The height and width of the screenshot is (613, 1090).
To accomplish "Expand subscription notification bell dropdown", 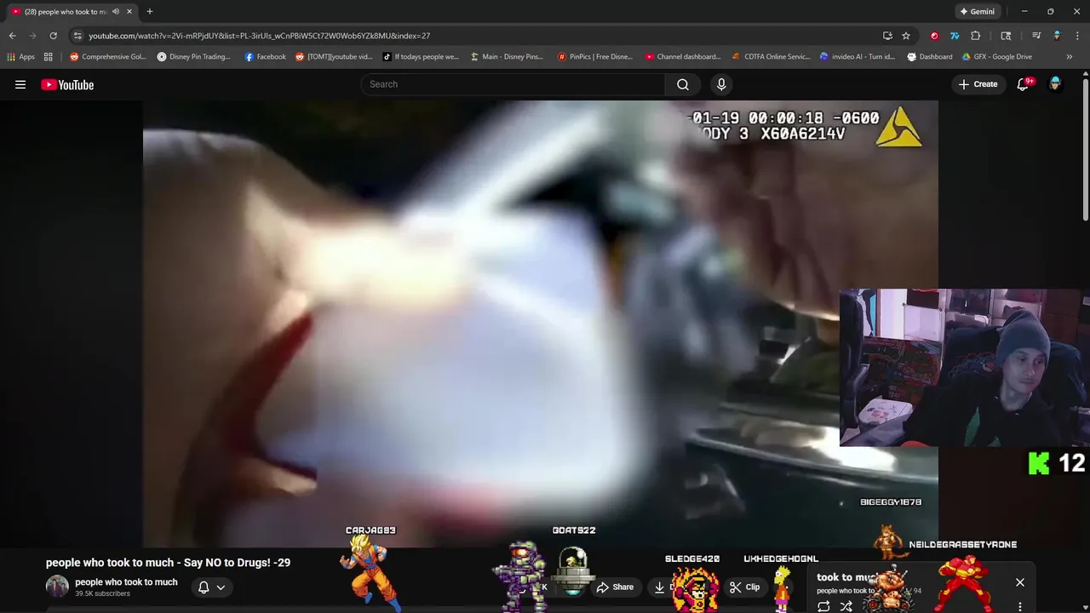I will (211, 587).
